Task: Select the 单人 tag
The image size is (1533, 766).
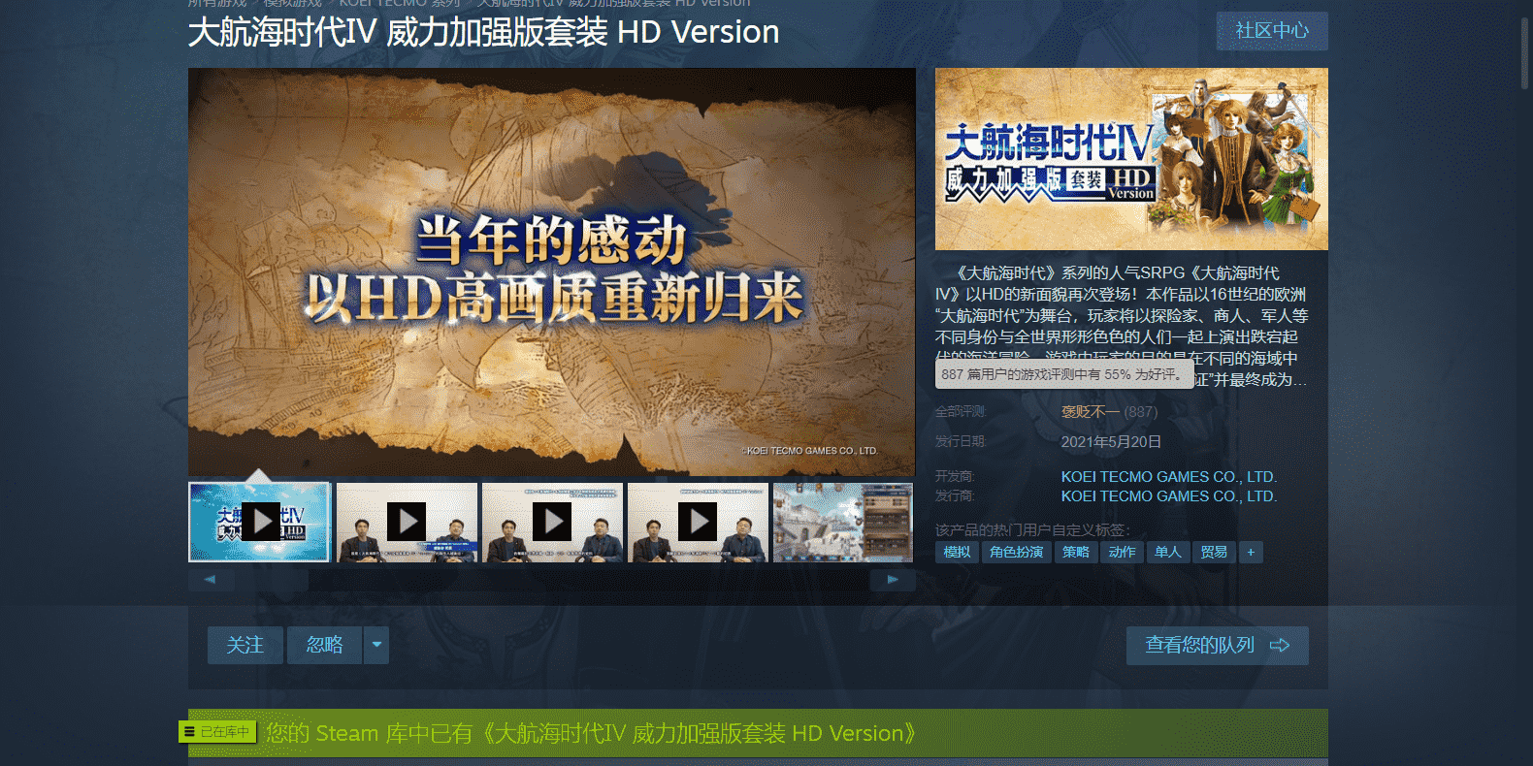Action: coord(1168,552)
